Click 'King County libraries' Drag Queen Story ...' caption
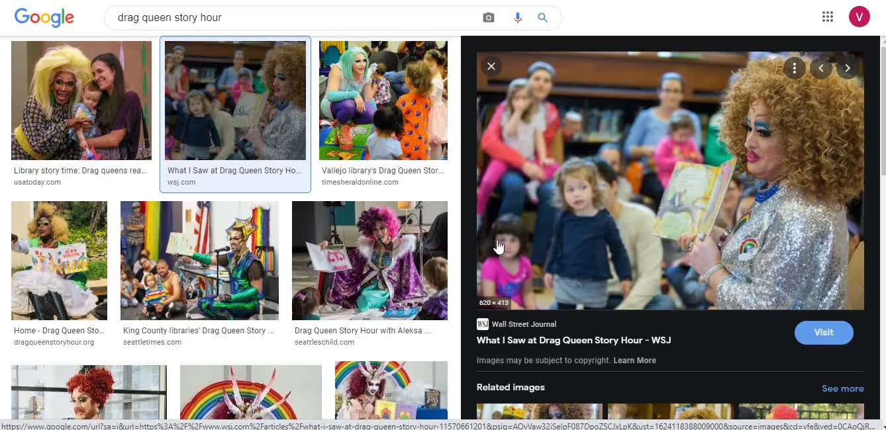The image size is (886, 430). pos(199,331)
